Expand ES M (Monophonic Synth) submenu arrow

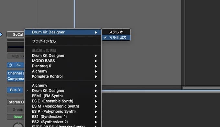point(96,106)
